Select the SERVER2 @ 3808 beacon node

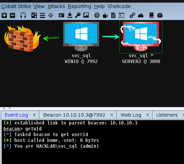[141, 37]
